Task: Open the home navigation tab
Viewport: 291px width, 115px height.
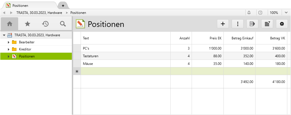Action: coord(9,24)
